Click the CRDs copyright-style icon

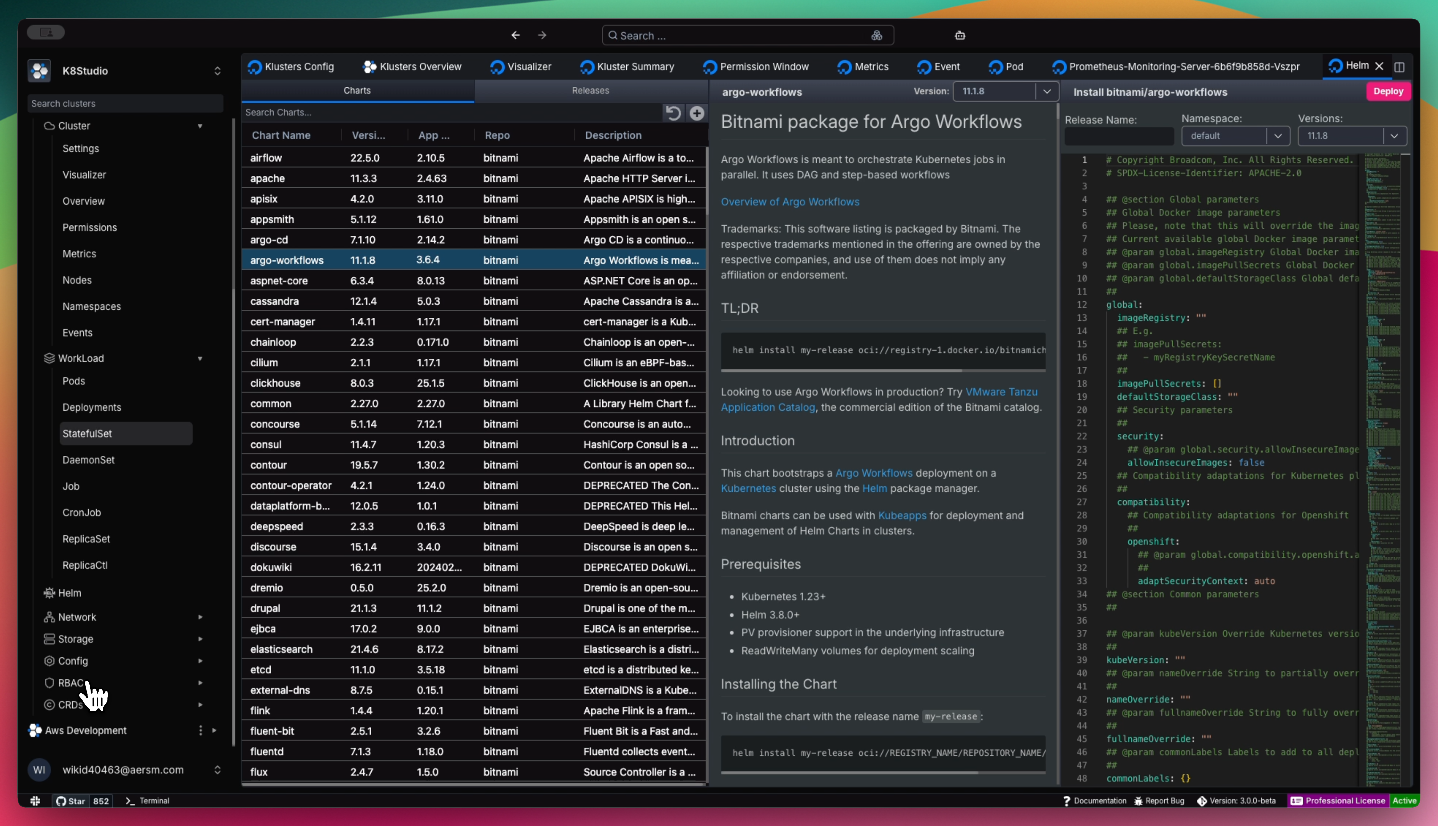(x=49, y=705)
